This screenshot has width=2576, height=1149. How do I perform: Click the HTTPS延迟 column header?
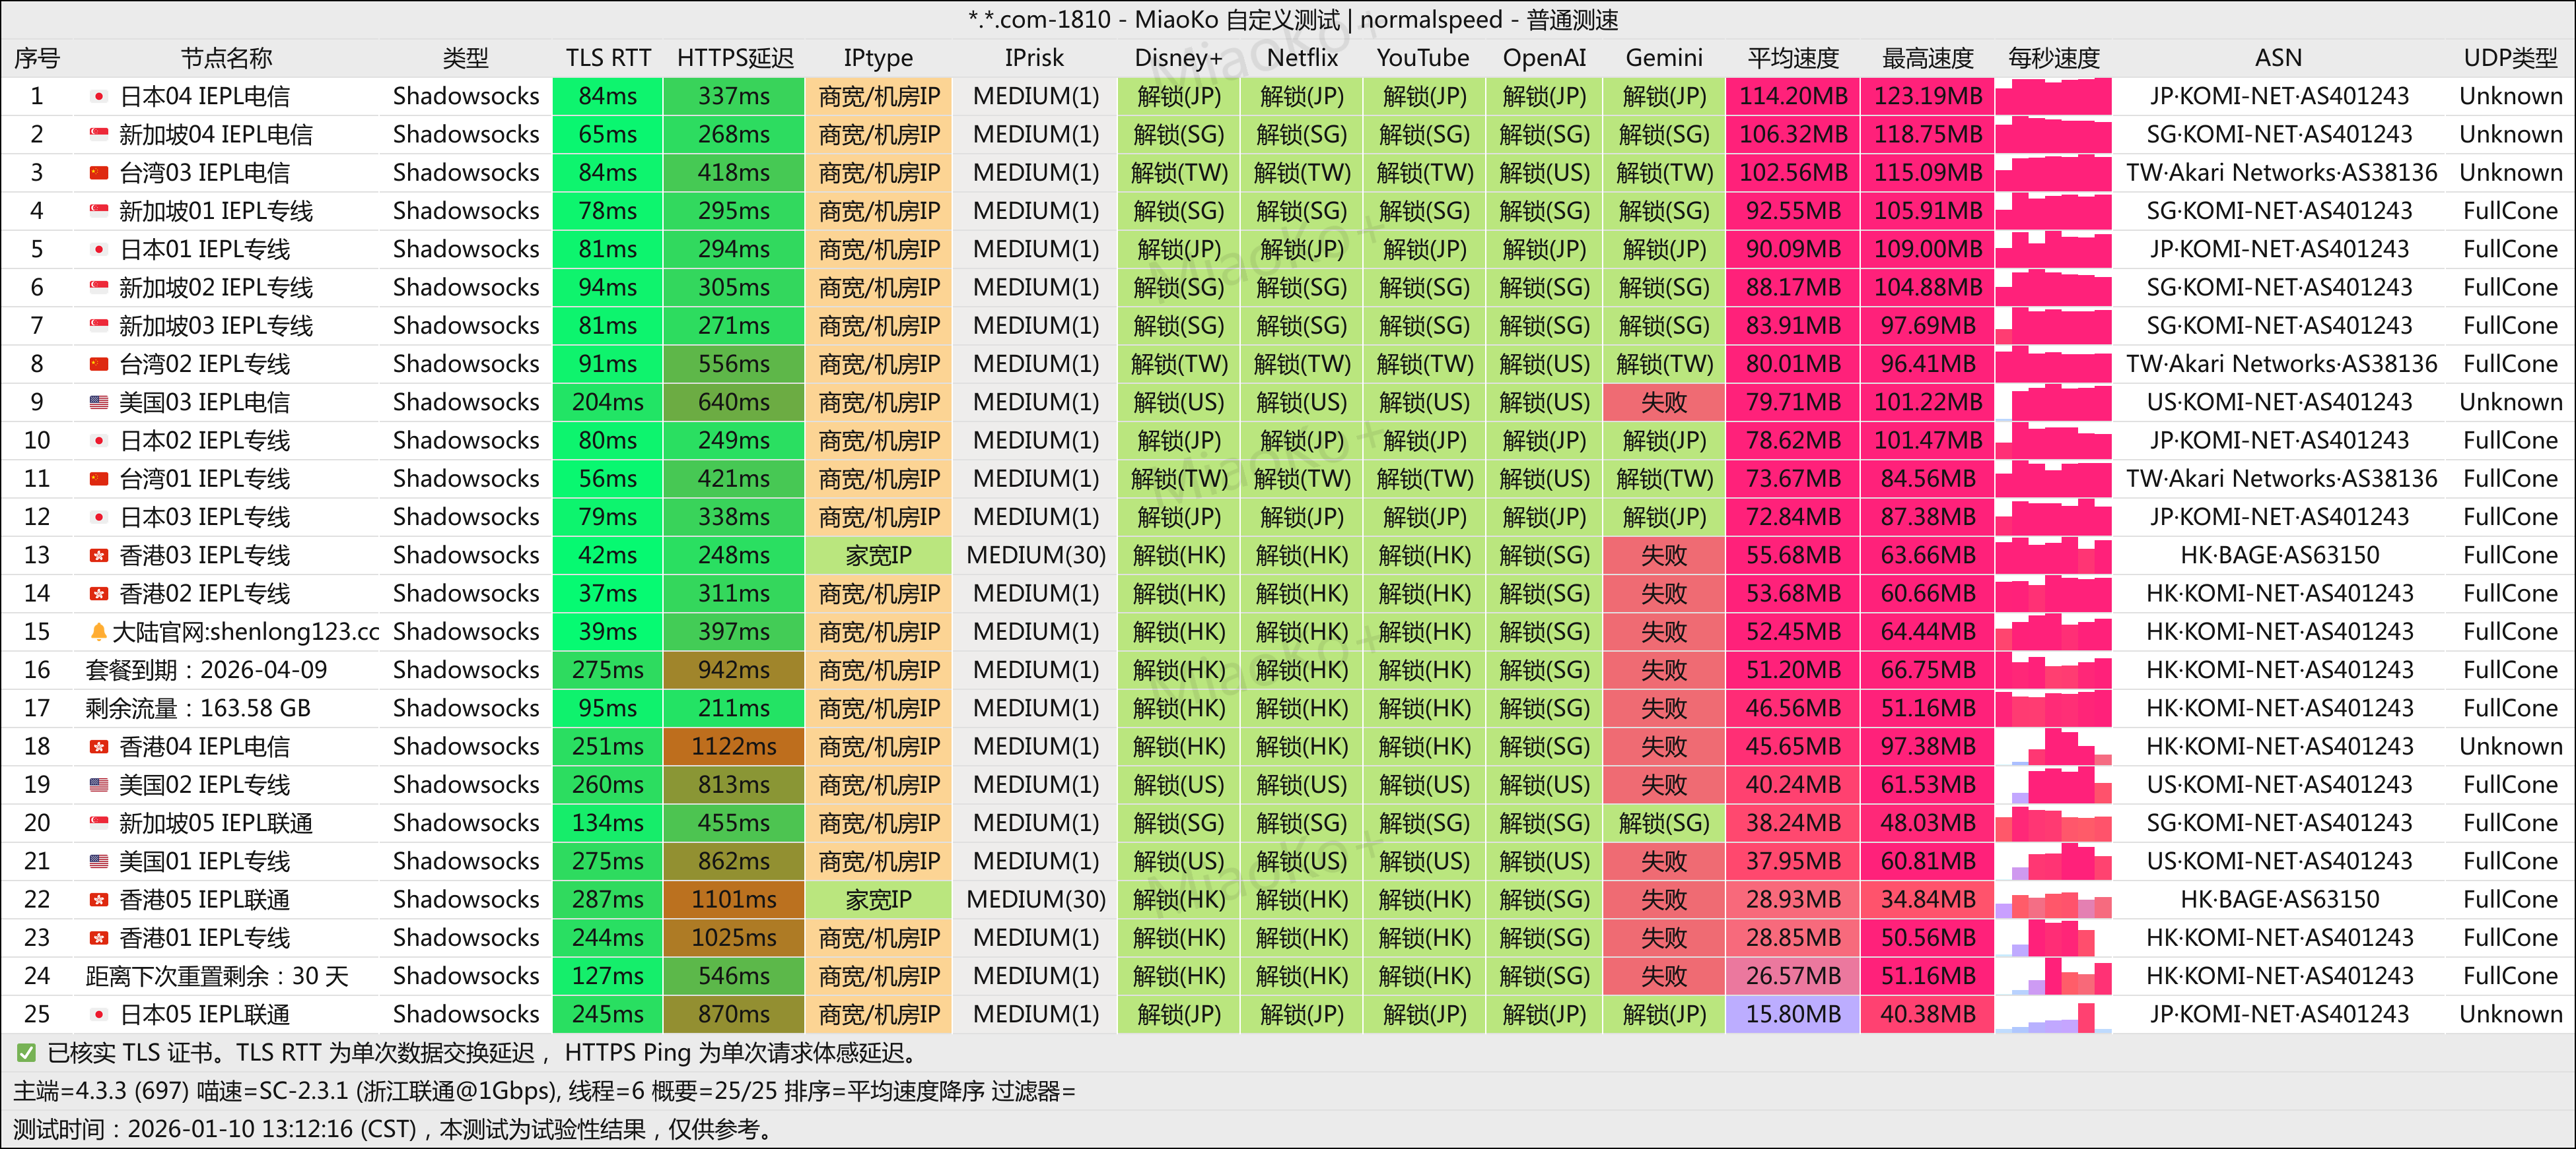coord(734,58)
